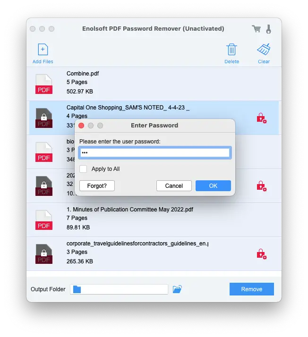
Task: Select the corporate_travelguidelinesforcontractors file name
Action: 137,243
